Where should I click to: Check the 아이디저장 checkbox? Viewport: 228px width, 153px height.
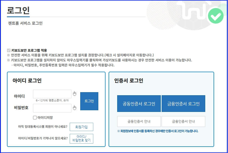coord(35,117)
